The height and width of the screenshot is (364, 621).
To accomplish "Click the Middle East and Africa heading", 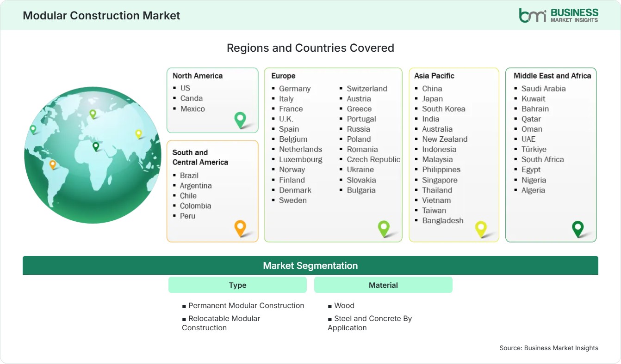I will (x=553, y=76).
